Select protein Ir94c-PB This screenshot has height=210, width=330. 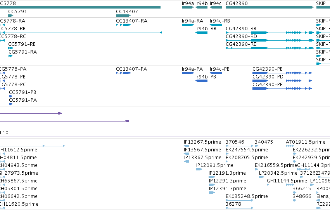(219, 69)
